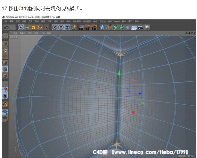197x158 pixels.
Task: Toggle Tweak mode mouse icon
Action: (5, 90)
